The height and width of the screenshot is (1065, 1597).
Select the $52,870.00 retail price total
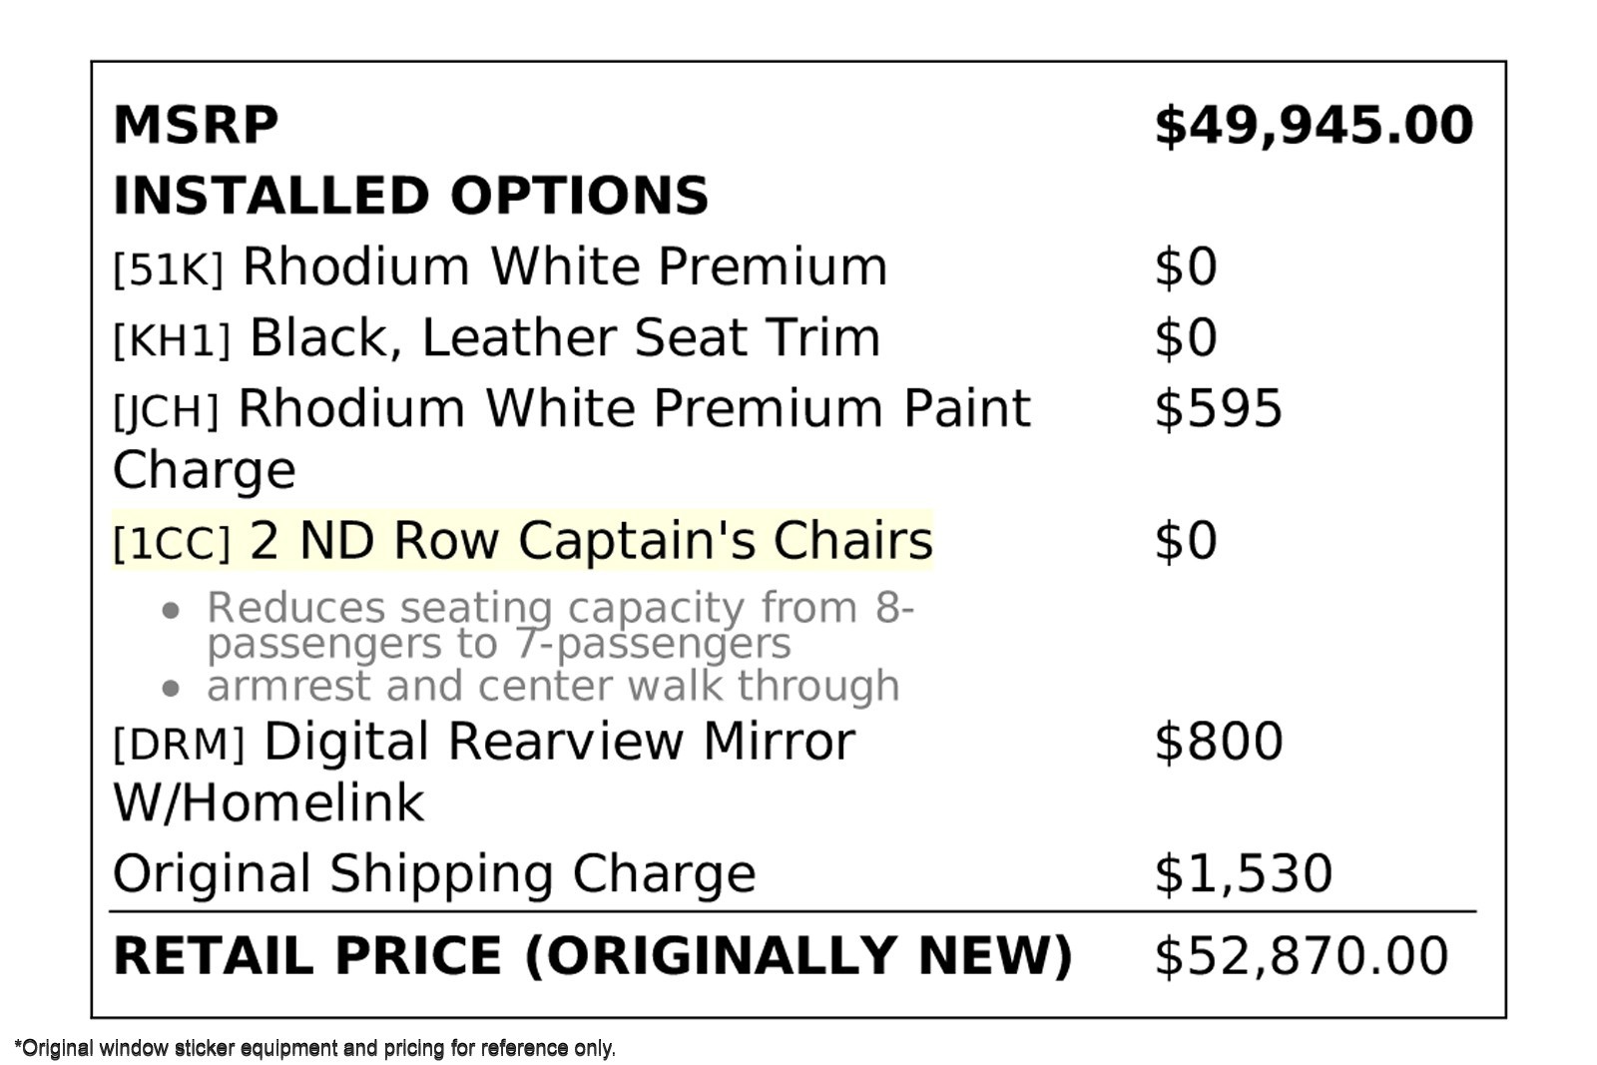pos(1301,956)
